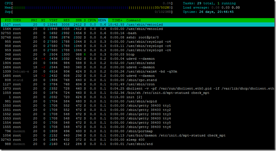The image size is (276, 151).
Task: Click the R state of htop
Action: coord(85,55)
